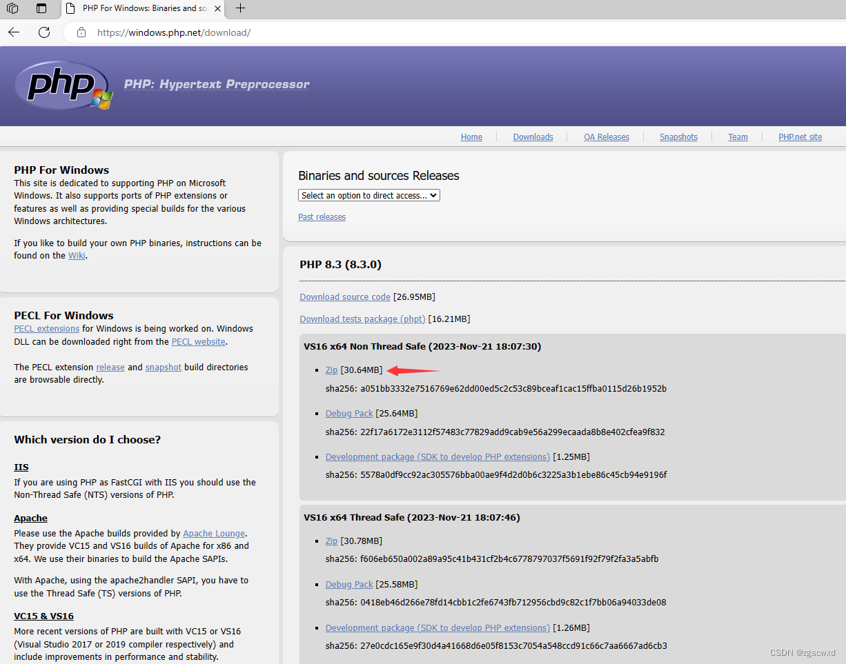Open the Snapshots navigation link
Image resolution: width=846 pixels, height=664 pixels.
tap(678, 137)
